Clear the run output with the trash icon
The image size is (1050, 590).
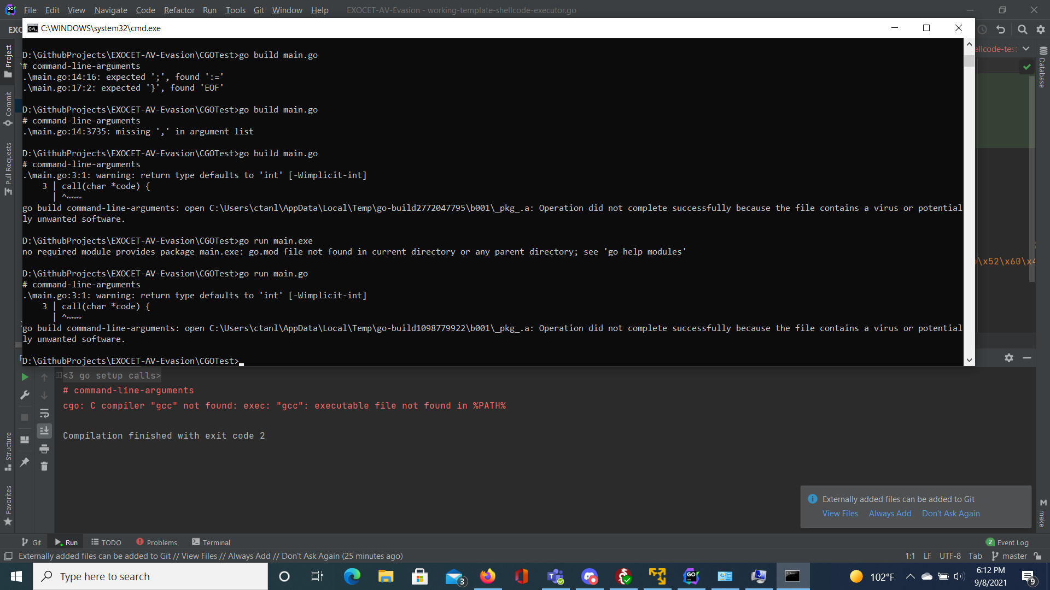pyautogui.click(x=44, y=467)
